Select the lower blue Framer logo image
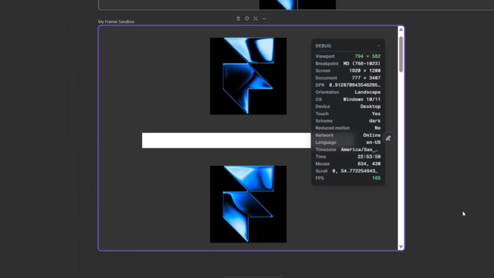494x278 pixels. [x=248, y=204]
